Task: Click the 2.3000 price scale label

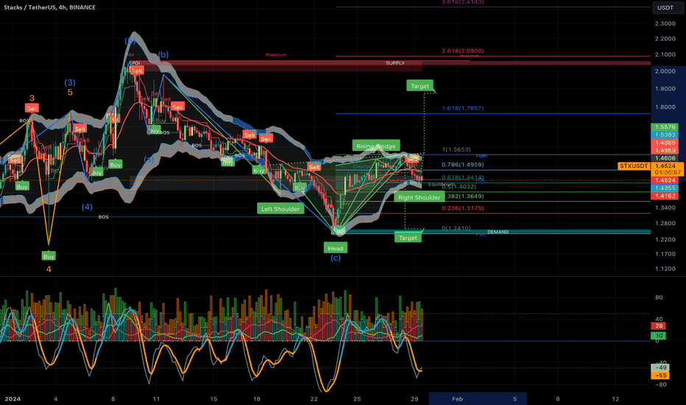Action: (x=665, y=24)
